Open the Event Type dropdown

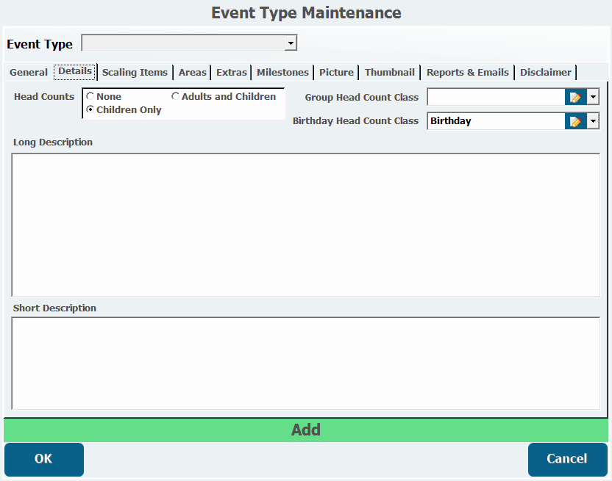click(291, 44)
